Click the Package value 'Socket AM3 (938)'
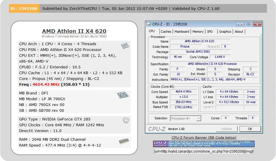The image size is (276, 161). point(200,52)
